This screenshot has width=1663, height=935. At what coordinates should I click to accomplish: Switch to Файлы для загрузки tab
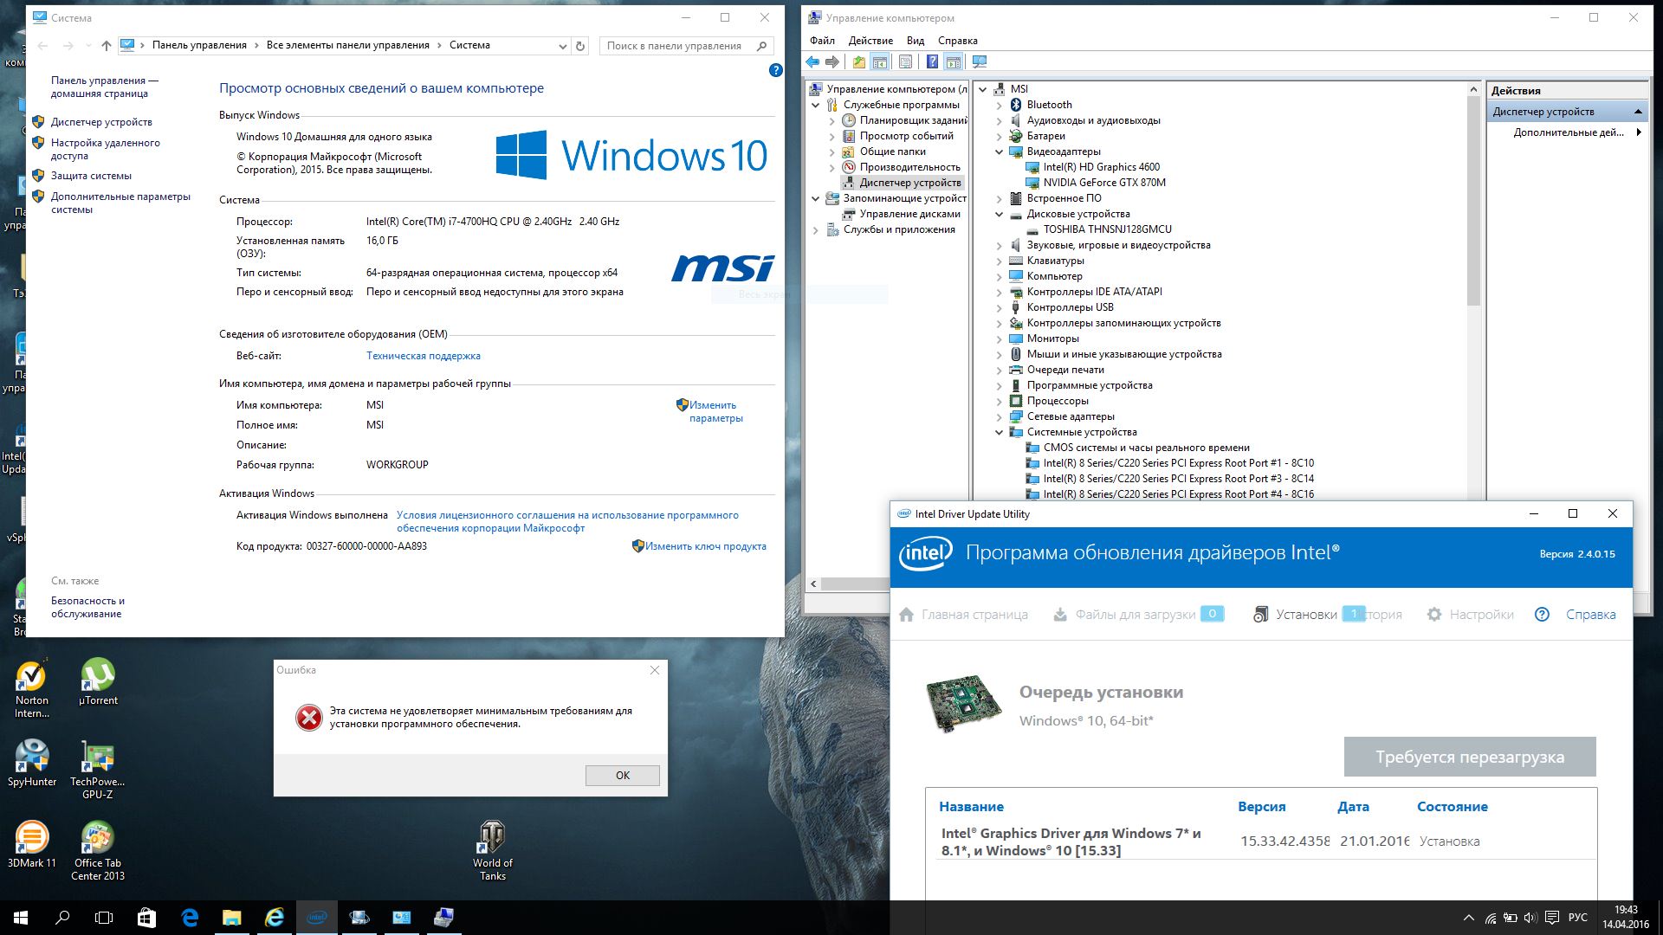pyautogui.click(x=1137, y=615)
